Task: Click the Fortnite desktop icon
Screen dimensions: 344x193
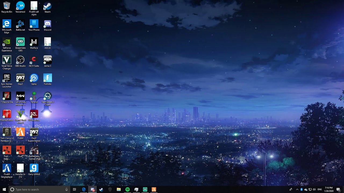Action: tap(48, 79)
